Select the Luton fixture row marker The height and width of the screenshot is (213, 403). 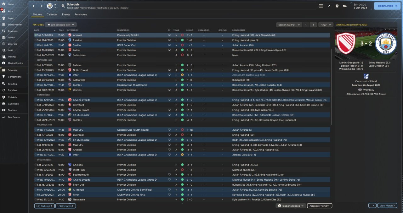tap(36, 50)
